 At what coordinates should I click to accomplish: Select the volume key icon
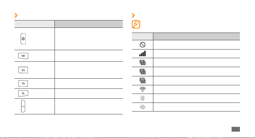pos(23,106)
